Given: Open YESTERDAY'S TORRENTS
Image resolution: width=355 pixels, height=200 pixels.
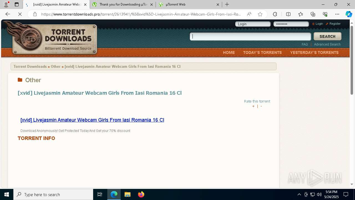Looking at the screenshot, I should 314,52.
